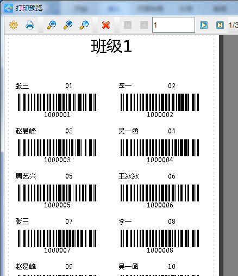
Task: Select the name 赵易峰 next to 03
Action: point(26,131)
